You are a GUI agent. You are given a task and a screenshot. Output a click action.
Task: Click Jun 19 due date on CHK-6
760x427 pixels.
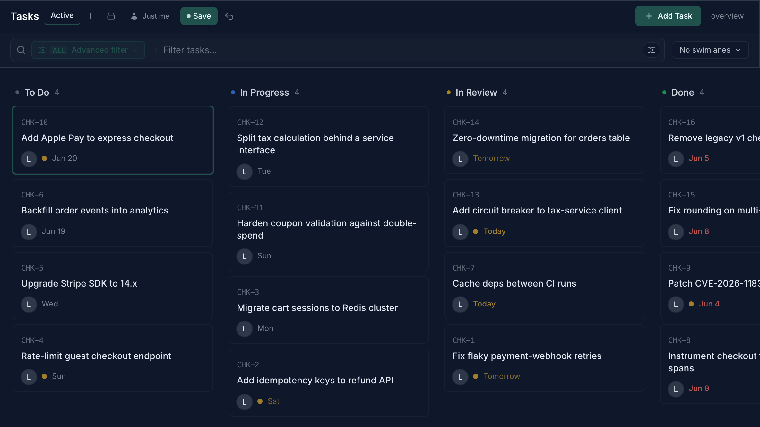pyautogui.click(x=54, y=231)
